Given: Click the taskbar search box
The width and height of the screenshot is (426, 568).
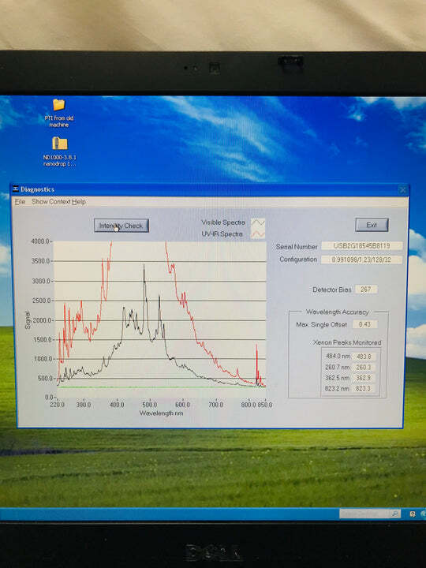Looking at the screenshot, I should pyautogui.click(x=370, y=514).
